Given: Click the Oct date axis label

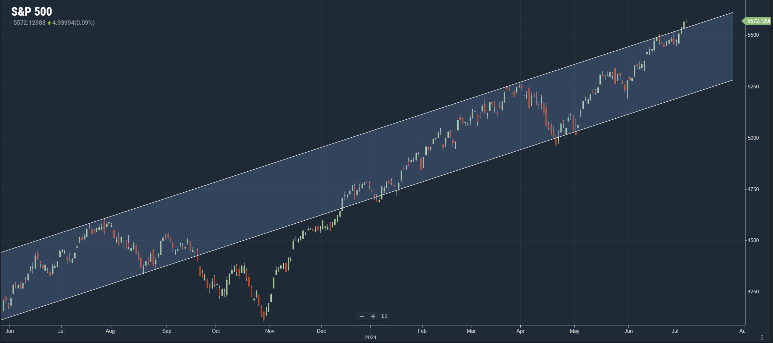Looking at the screenshot, I should (x=216, y=331).
